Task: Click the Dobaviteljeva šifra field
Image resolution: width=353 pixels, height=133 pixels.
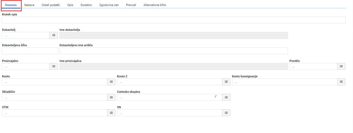Action: 30,51
